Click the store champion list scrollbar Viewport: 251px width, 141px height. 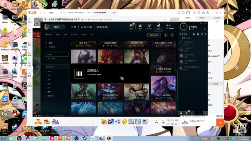(178, 84)
